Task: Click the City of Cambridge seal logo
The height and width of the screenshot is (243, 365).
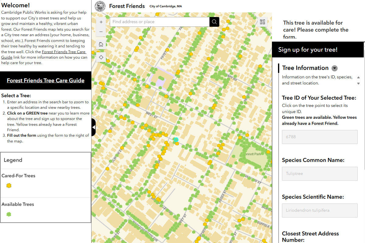Action: tap(100, 6)
